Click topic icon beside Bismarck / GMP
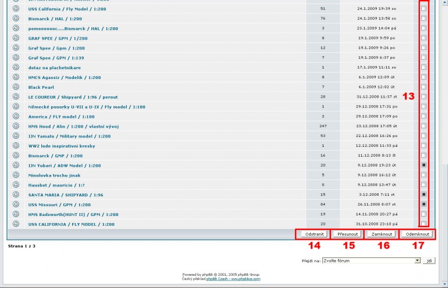Screen dimensions: 448x288 tap(16, 155)
